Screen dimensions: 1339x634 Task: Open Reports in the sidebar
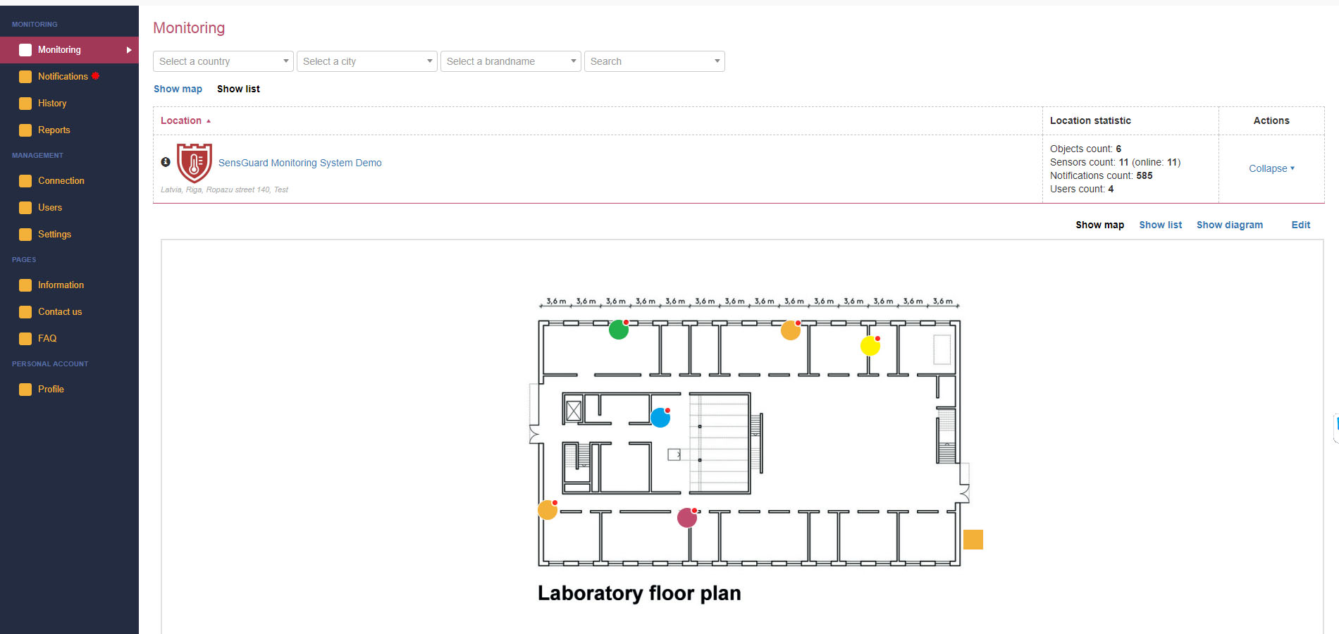[25, 130]
